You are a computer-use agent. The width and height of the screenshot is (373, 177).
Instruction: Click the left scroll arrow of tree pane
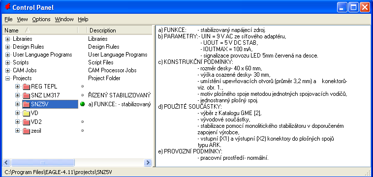[7, 163]
